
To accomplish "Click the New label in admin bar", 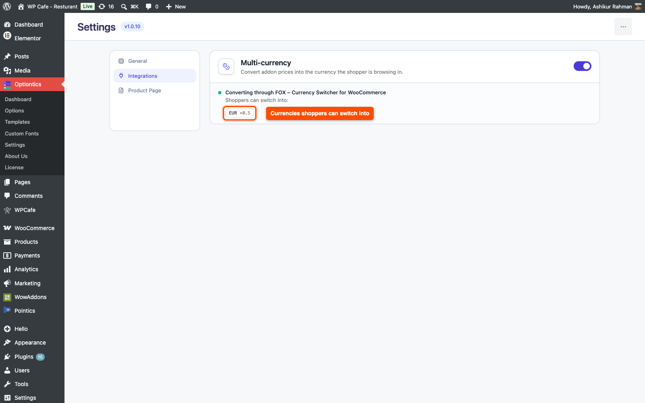I will pyautogui.click(x=180, y=6).
